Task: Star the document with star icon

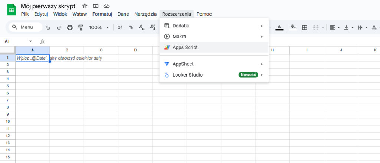Action: tap(85, 6)
